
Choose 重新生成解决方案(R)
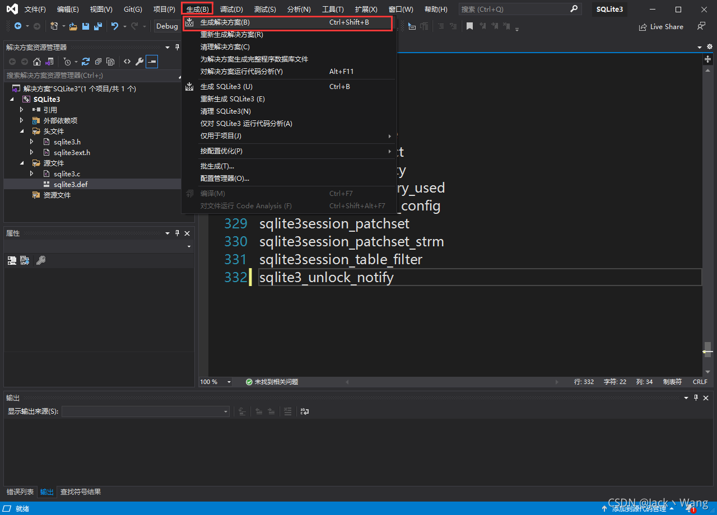point(289,35)
